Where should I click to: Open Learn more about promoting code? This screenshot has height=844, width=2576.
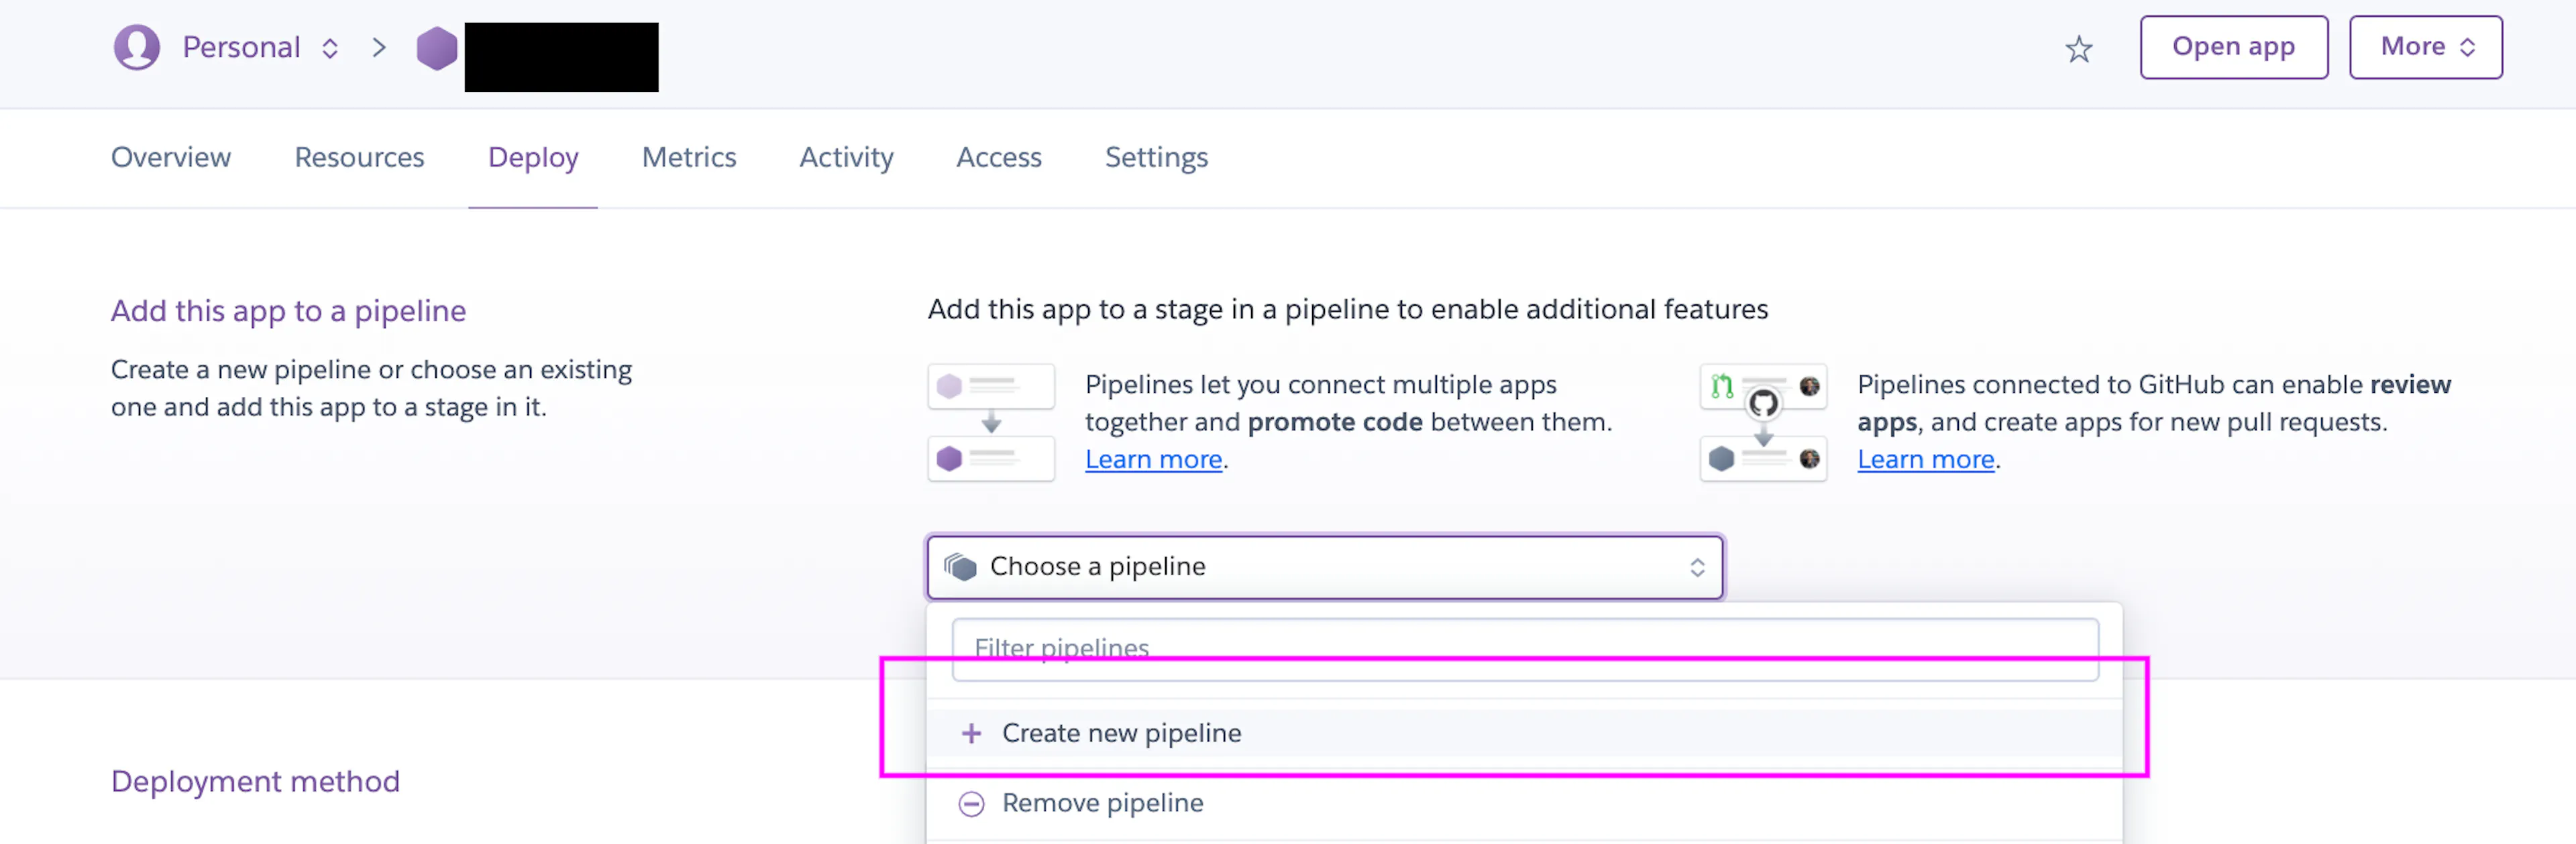[x=1154, y=459]
